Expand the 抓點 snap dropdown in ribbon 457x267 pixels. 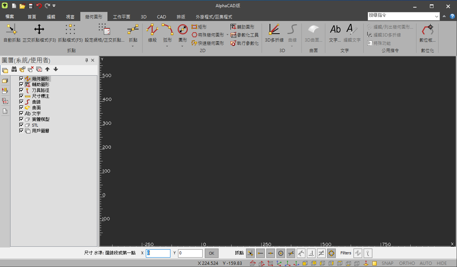[133, 46]
